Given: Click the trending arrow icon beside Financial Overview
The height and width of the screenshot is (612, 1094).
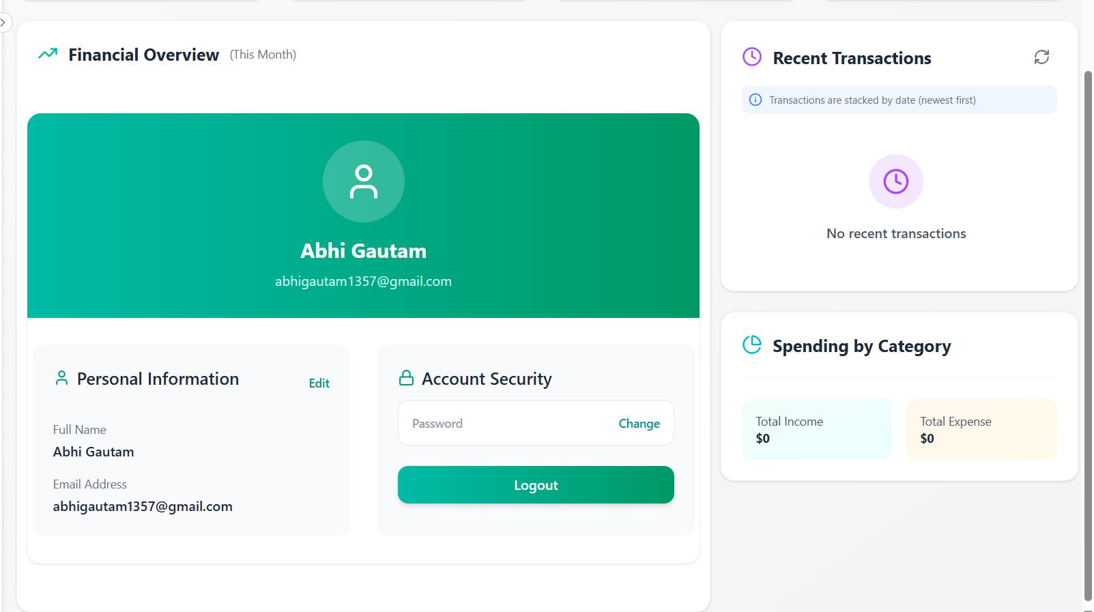Looking at the screenshot, I should [x=48, y=53].
